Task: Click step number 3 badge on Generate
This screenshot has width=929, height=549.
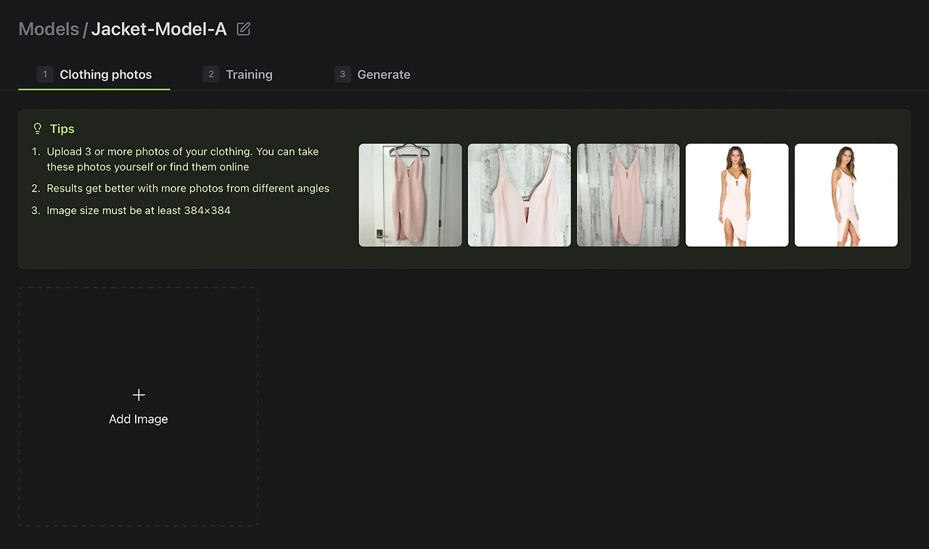Action: [343, 74]
